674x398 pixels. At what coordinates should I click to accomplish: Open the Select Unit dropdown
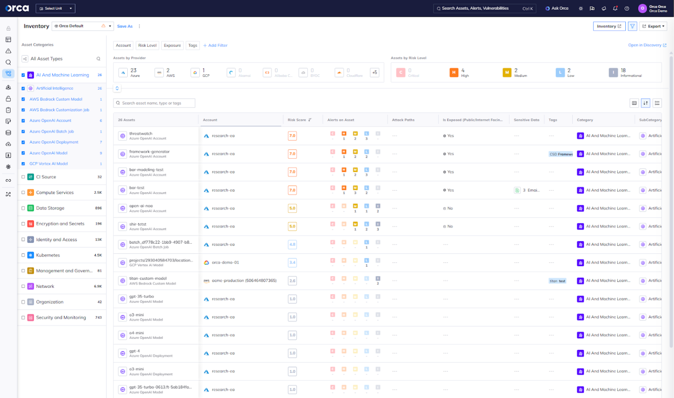coord(55,8)
